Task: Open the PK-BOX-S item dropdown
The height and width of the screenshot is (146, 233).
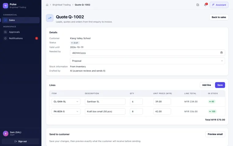Action: 66,112
